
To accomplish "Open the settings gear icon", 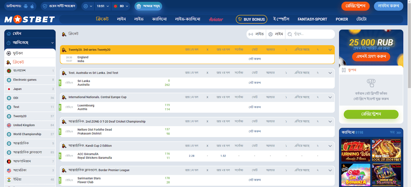I will point(86,6).
